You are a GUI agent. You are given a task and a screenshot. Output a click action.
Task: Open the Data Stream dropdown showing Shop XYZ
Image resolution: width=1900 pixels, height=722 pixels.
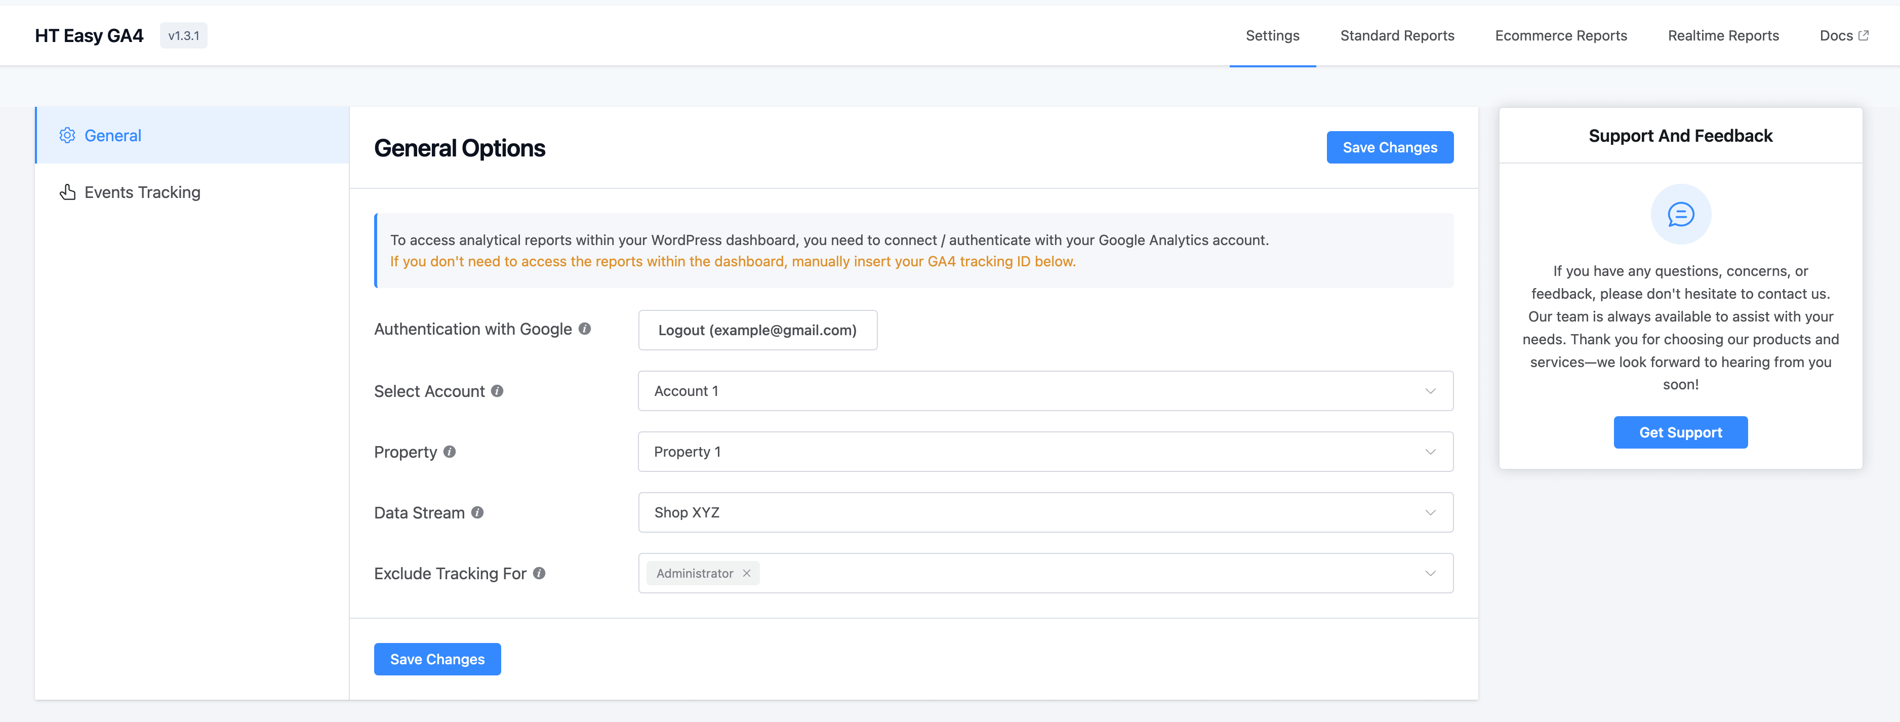pyautogui.click(x=1045, y=512)
